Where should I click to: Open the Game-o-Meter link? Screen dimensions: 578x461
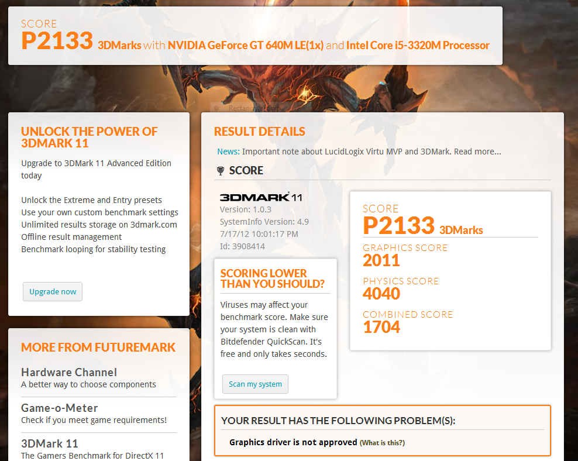(59, 408)
